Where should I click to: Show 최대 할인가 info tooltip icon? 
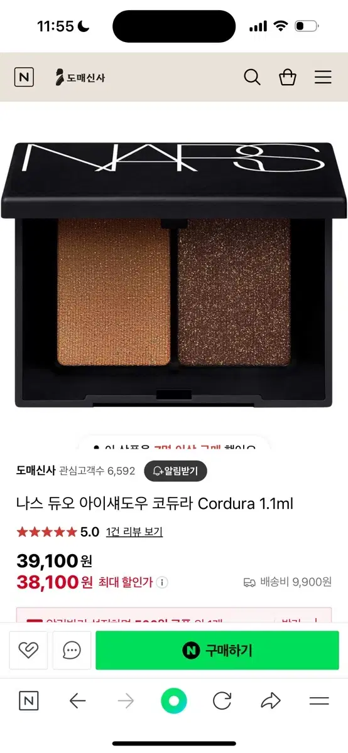pos(162,582)
